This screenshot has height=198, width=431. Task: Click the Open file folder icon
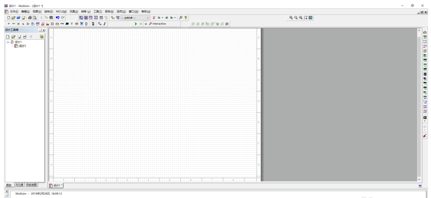click(x=14, y=18)
